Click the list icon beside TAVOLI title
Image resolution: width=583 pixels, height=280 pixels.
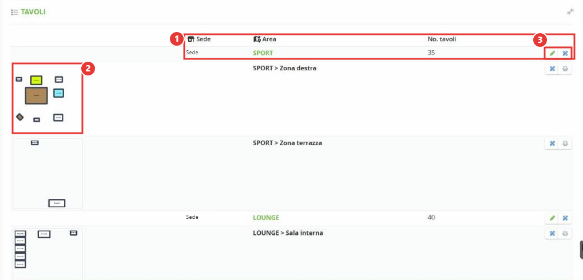pos(14,12)
